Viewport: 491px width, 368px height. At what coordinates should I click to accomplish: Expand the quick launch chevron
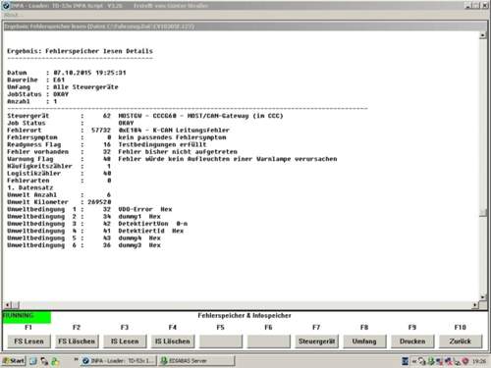pyautogui.click(x=76, y=359)
